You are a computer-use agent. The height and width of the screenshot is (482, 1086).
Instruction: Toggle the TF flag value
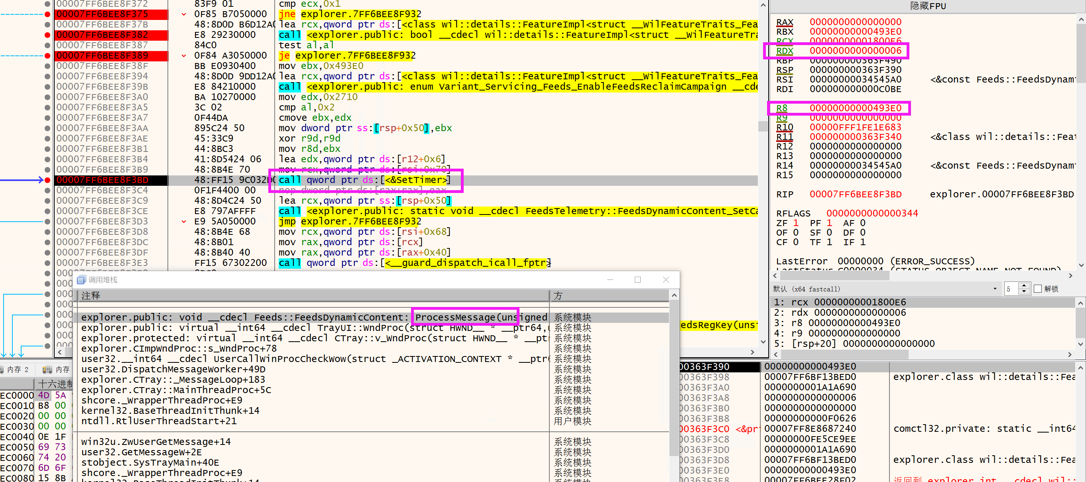click(829, 242)
